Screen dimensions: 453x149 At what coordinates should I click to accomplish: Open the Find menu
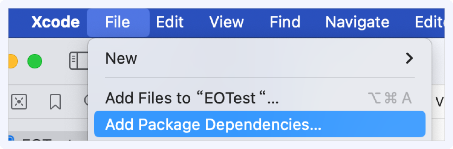285,22
